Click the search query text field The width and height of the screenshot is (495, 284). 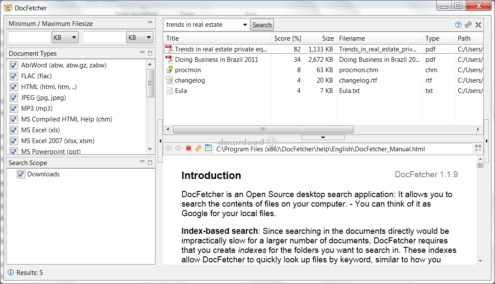pyautogui.click(x=203, y=25)
